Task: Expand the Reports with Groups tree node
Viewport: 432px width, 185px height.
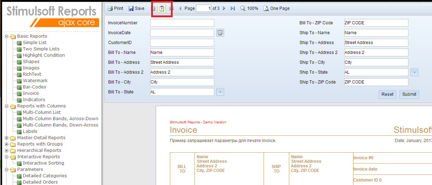Action: click(7, 144)
